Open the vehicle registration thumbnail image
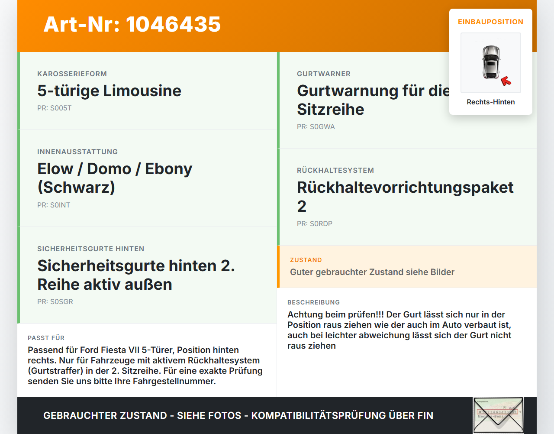Screen dimensions: 554x434 coord(498,415)
